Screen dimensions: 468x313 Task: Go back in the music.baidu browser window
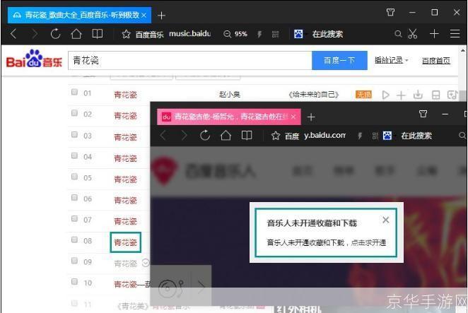pos(13,34)
